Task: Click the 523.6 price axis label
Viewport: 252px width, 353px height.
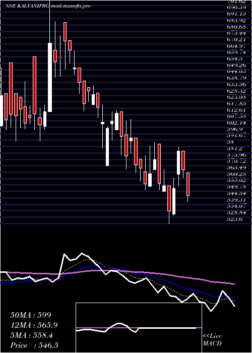Action: click(x=235, y=219)
